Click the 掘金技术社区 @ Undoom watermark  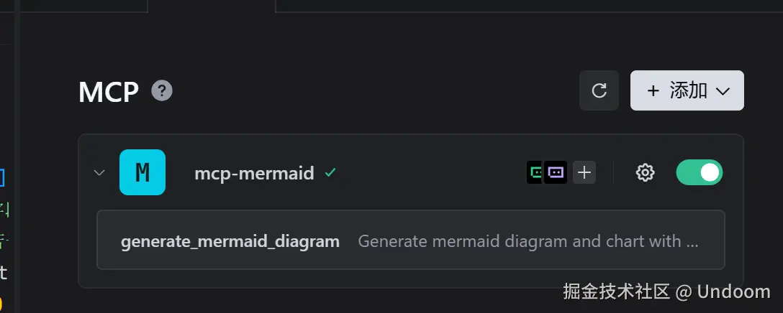[666, 291]
